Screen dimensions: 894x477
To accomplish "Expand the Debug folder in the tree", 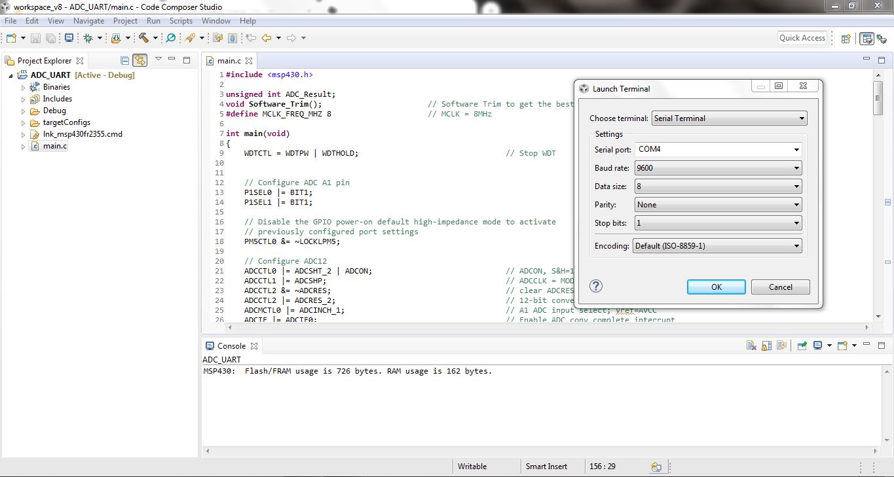I will (24, 111).
